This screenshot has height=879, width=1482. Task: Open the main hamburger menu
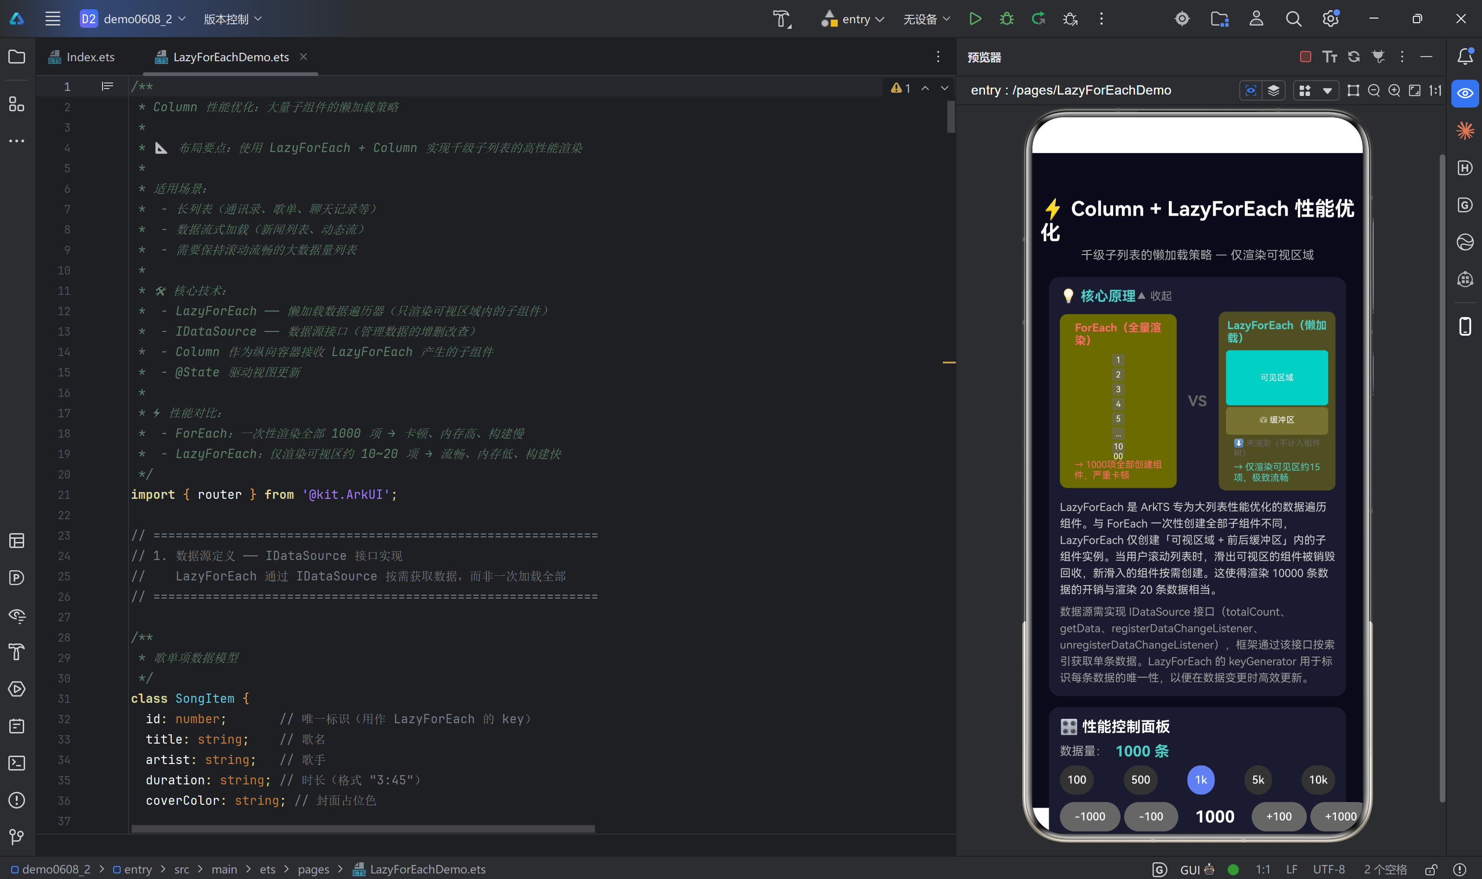coord(53,19)
